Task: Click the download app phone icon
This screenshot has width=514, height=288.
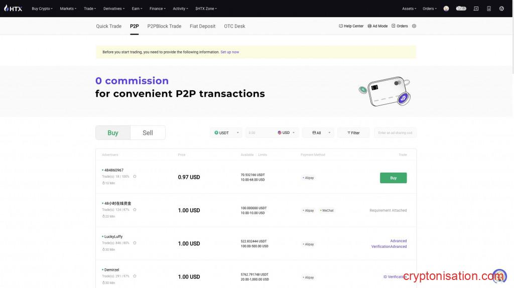Action: coord(489,9)
